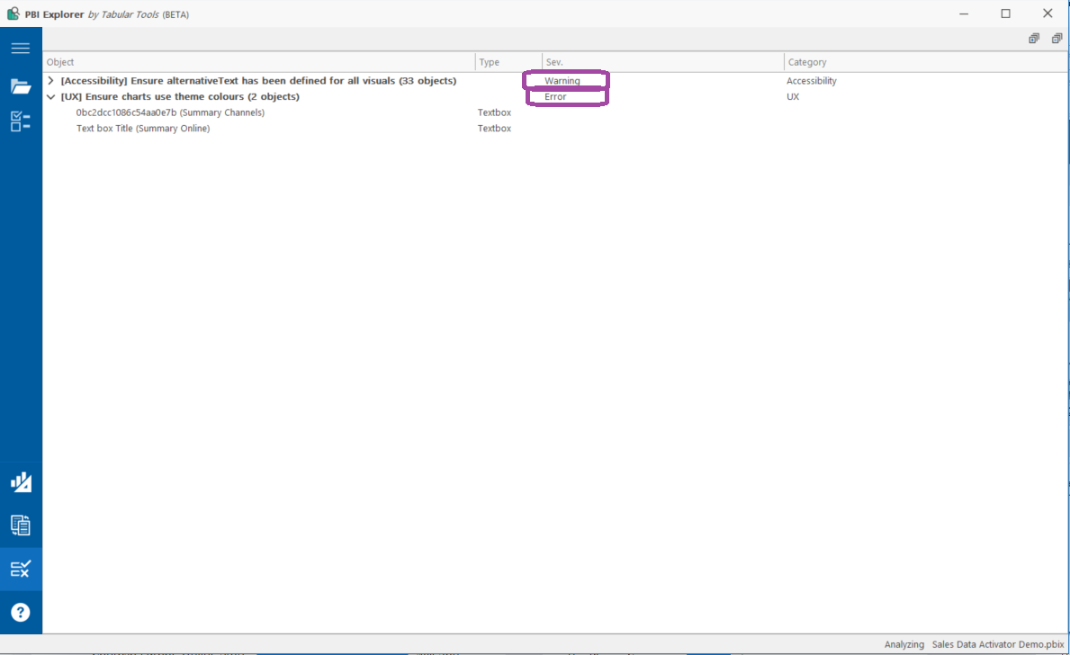1070x655 pixels.
Task: Click the Warning severity label
Action: 565,80
